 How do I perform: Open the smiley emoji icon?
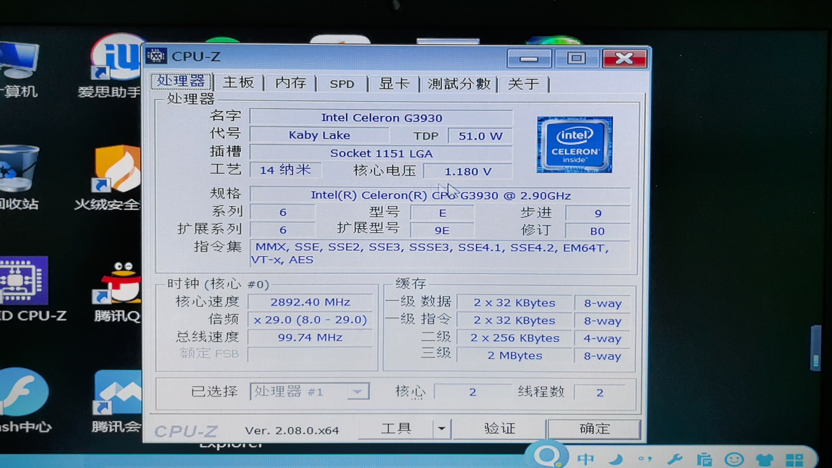click(x=734, y=459)
